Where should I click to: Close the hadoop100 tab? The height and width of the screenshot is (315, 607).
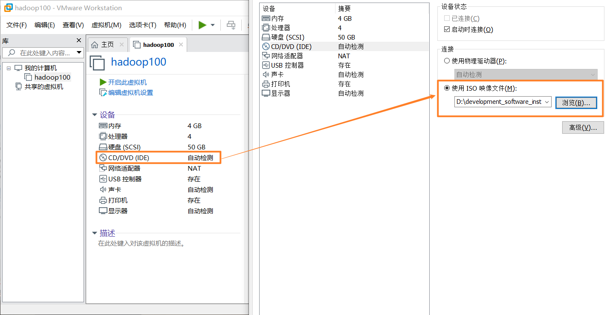[x=181, y=45]
